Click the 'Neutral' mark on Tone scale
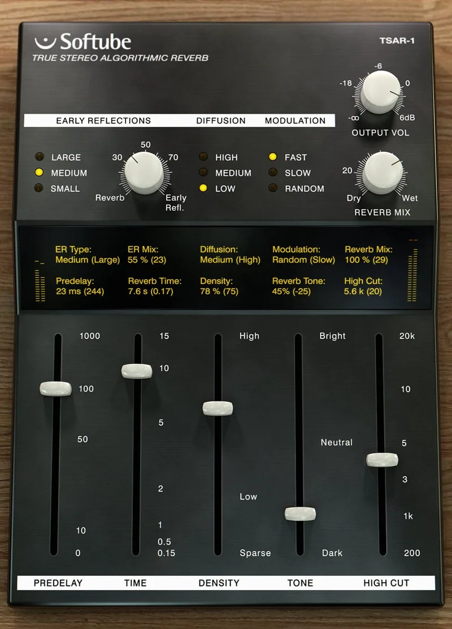The width and height of the screenshot is (452, 629). tap(337, 442)
